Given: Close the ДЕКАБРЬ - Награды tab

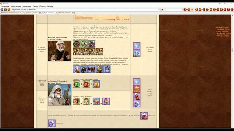Looking at the screenshot, I should click(73, 13).
